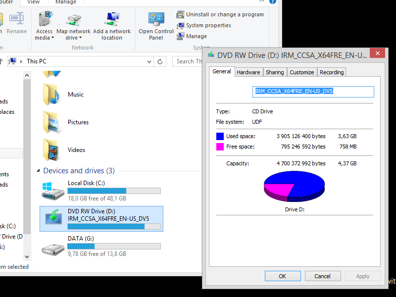Click the Rename icon in the ribbon
The width and height of the screenshot is (396, 297).
click(x=17, y=19)
